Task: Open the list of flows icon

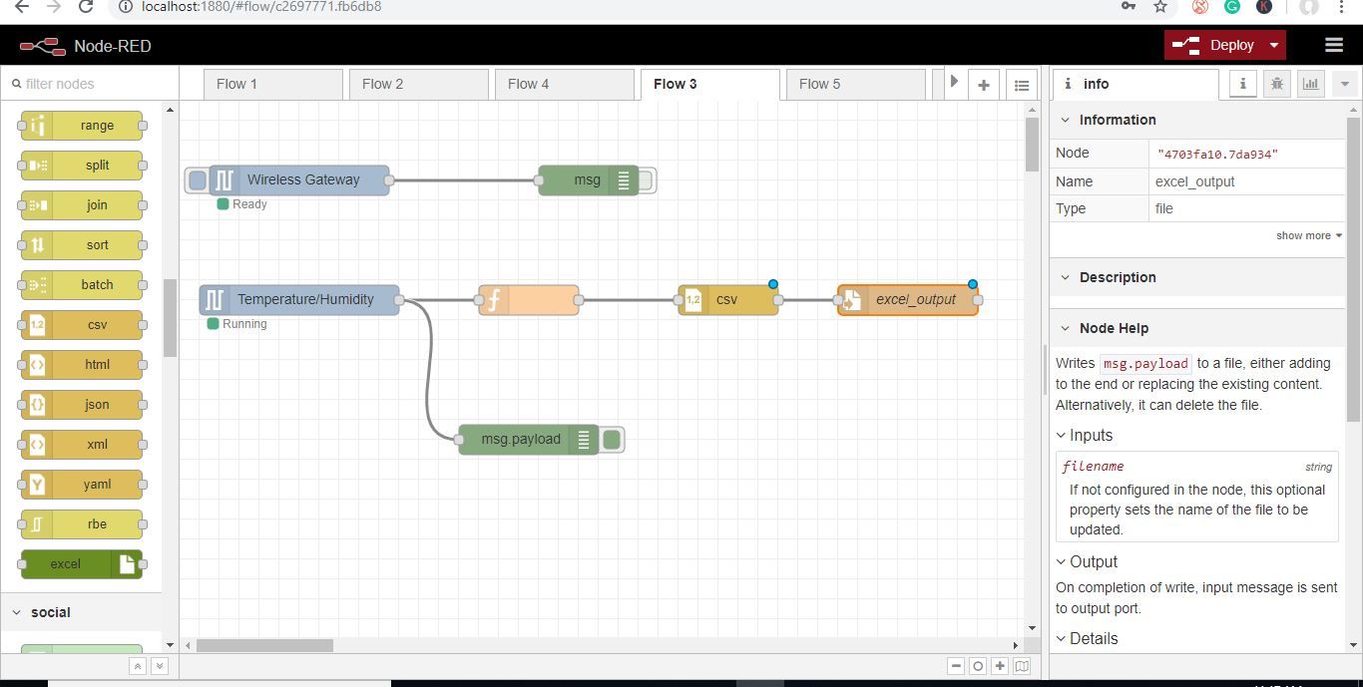Action: click(x=1021, y=85)
